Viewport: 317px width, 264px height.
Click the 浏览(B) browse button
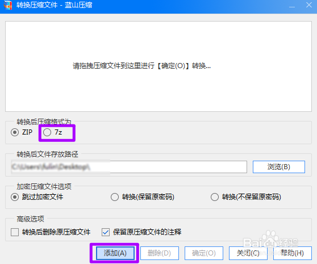click(279, 167)
